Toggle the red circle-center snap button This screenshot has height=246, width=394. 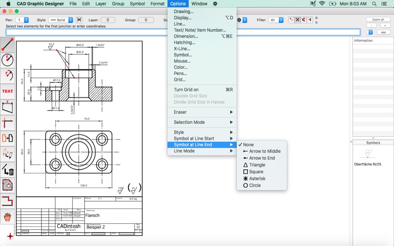(303, 20)
